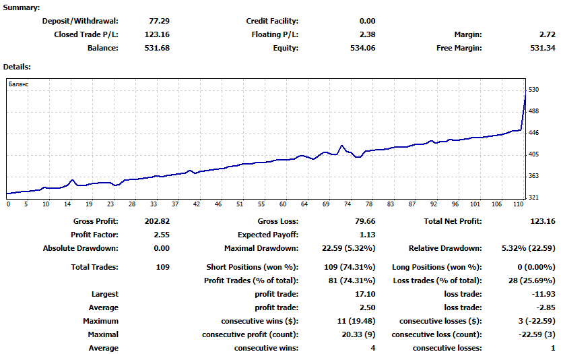Click Maximal Drawdown value 22.59 (5.32%)

(x=348, y=248)
